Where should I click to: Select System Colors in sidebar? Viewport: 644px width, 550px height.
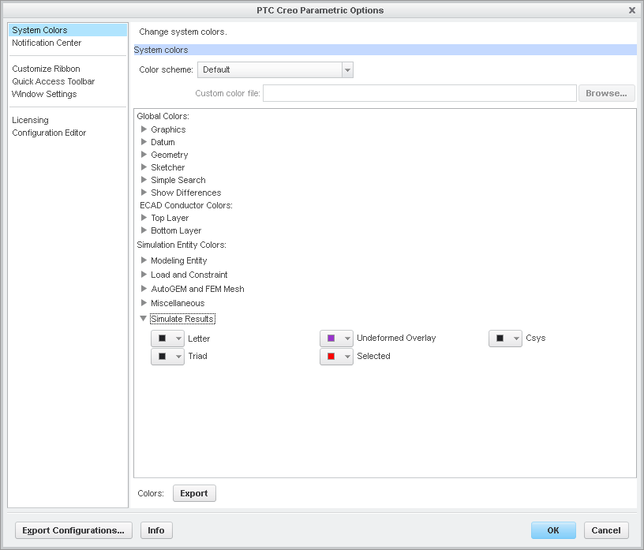coord(68,30)
